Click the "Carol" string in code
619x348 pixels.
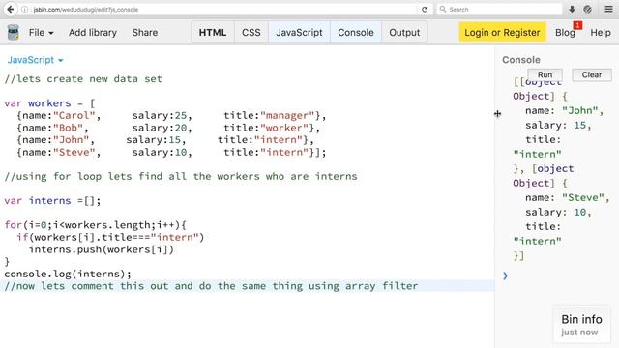click(x=74, y=116)
